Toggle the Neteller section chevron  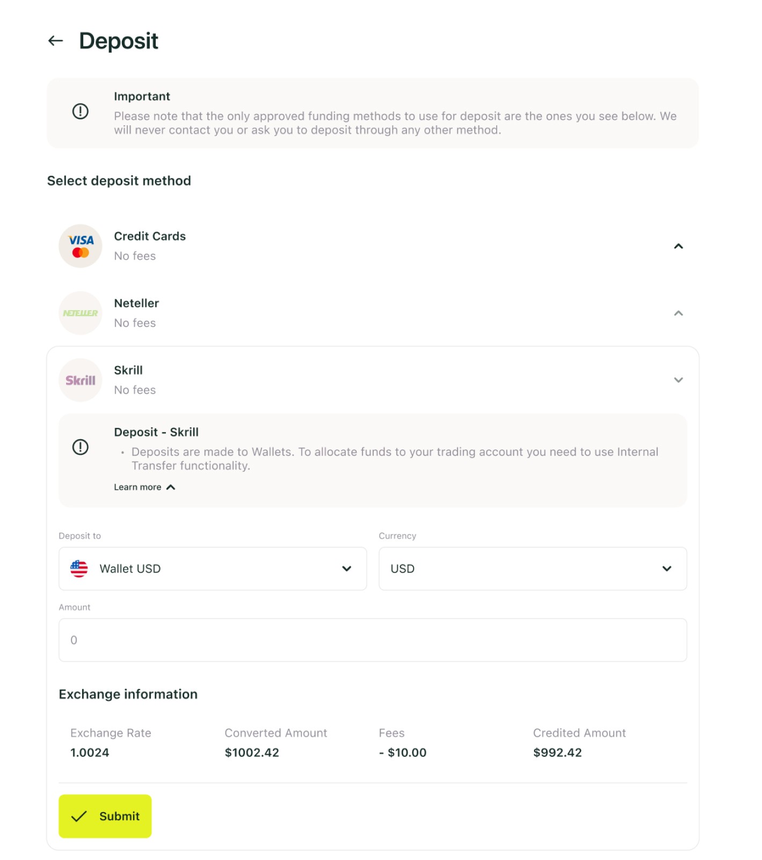pos(678,313)
